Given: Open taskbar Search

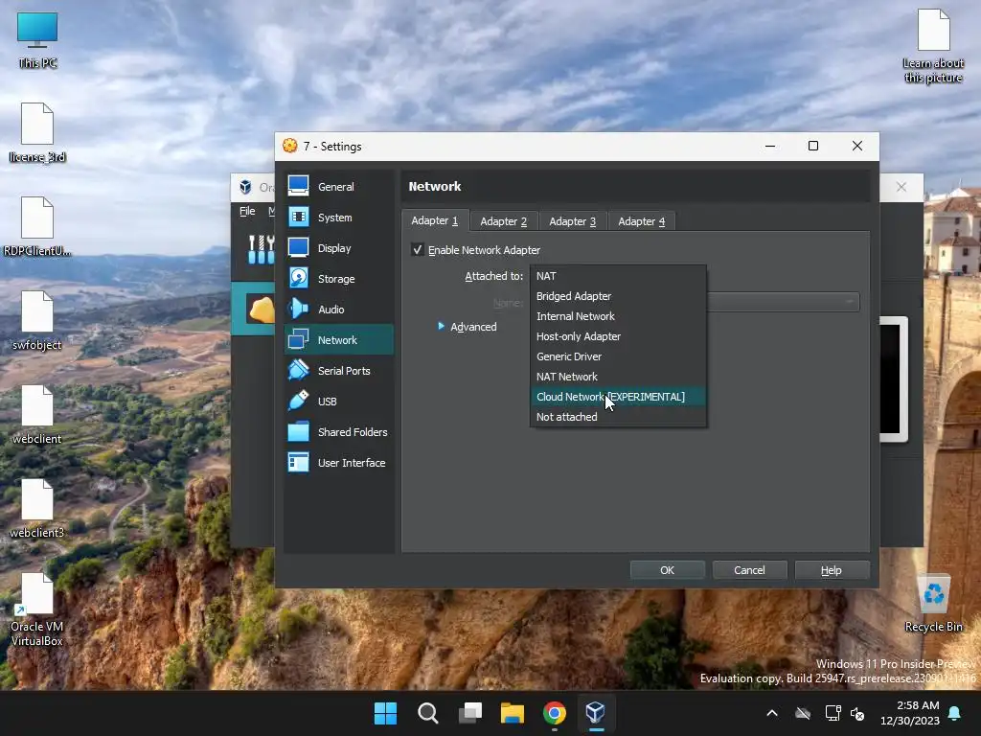Looking at the screenshot, I should (428, 713).
